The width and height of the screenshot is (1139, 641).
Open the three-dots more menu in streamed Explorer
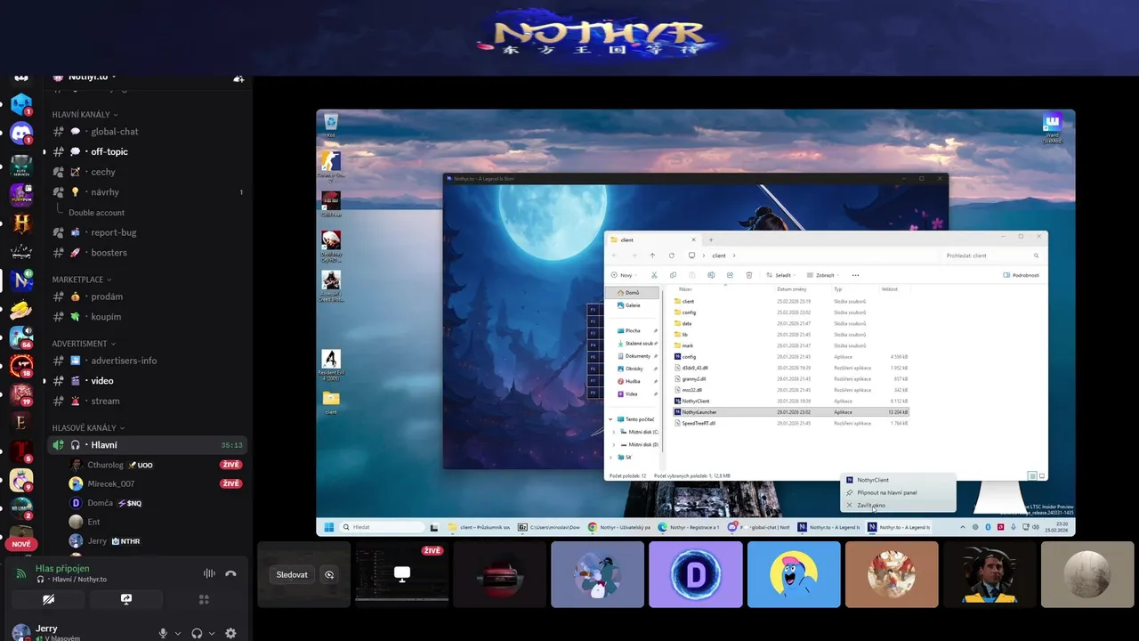855,275
